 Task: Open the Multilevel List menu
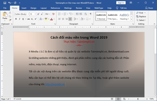[x=71, y=14]
